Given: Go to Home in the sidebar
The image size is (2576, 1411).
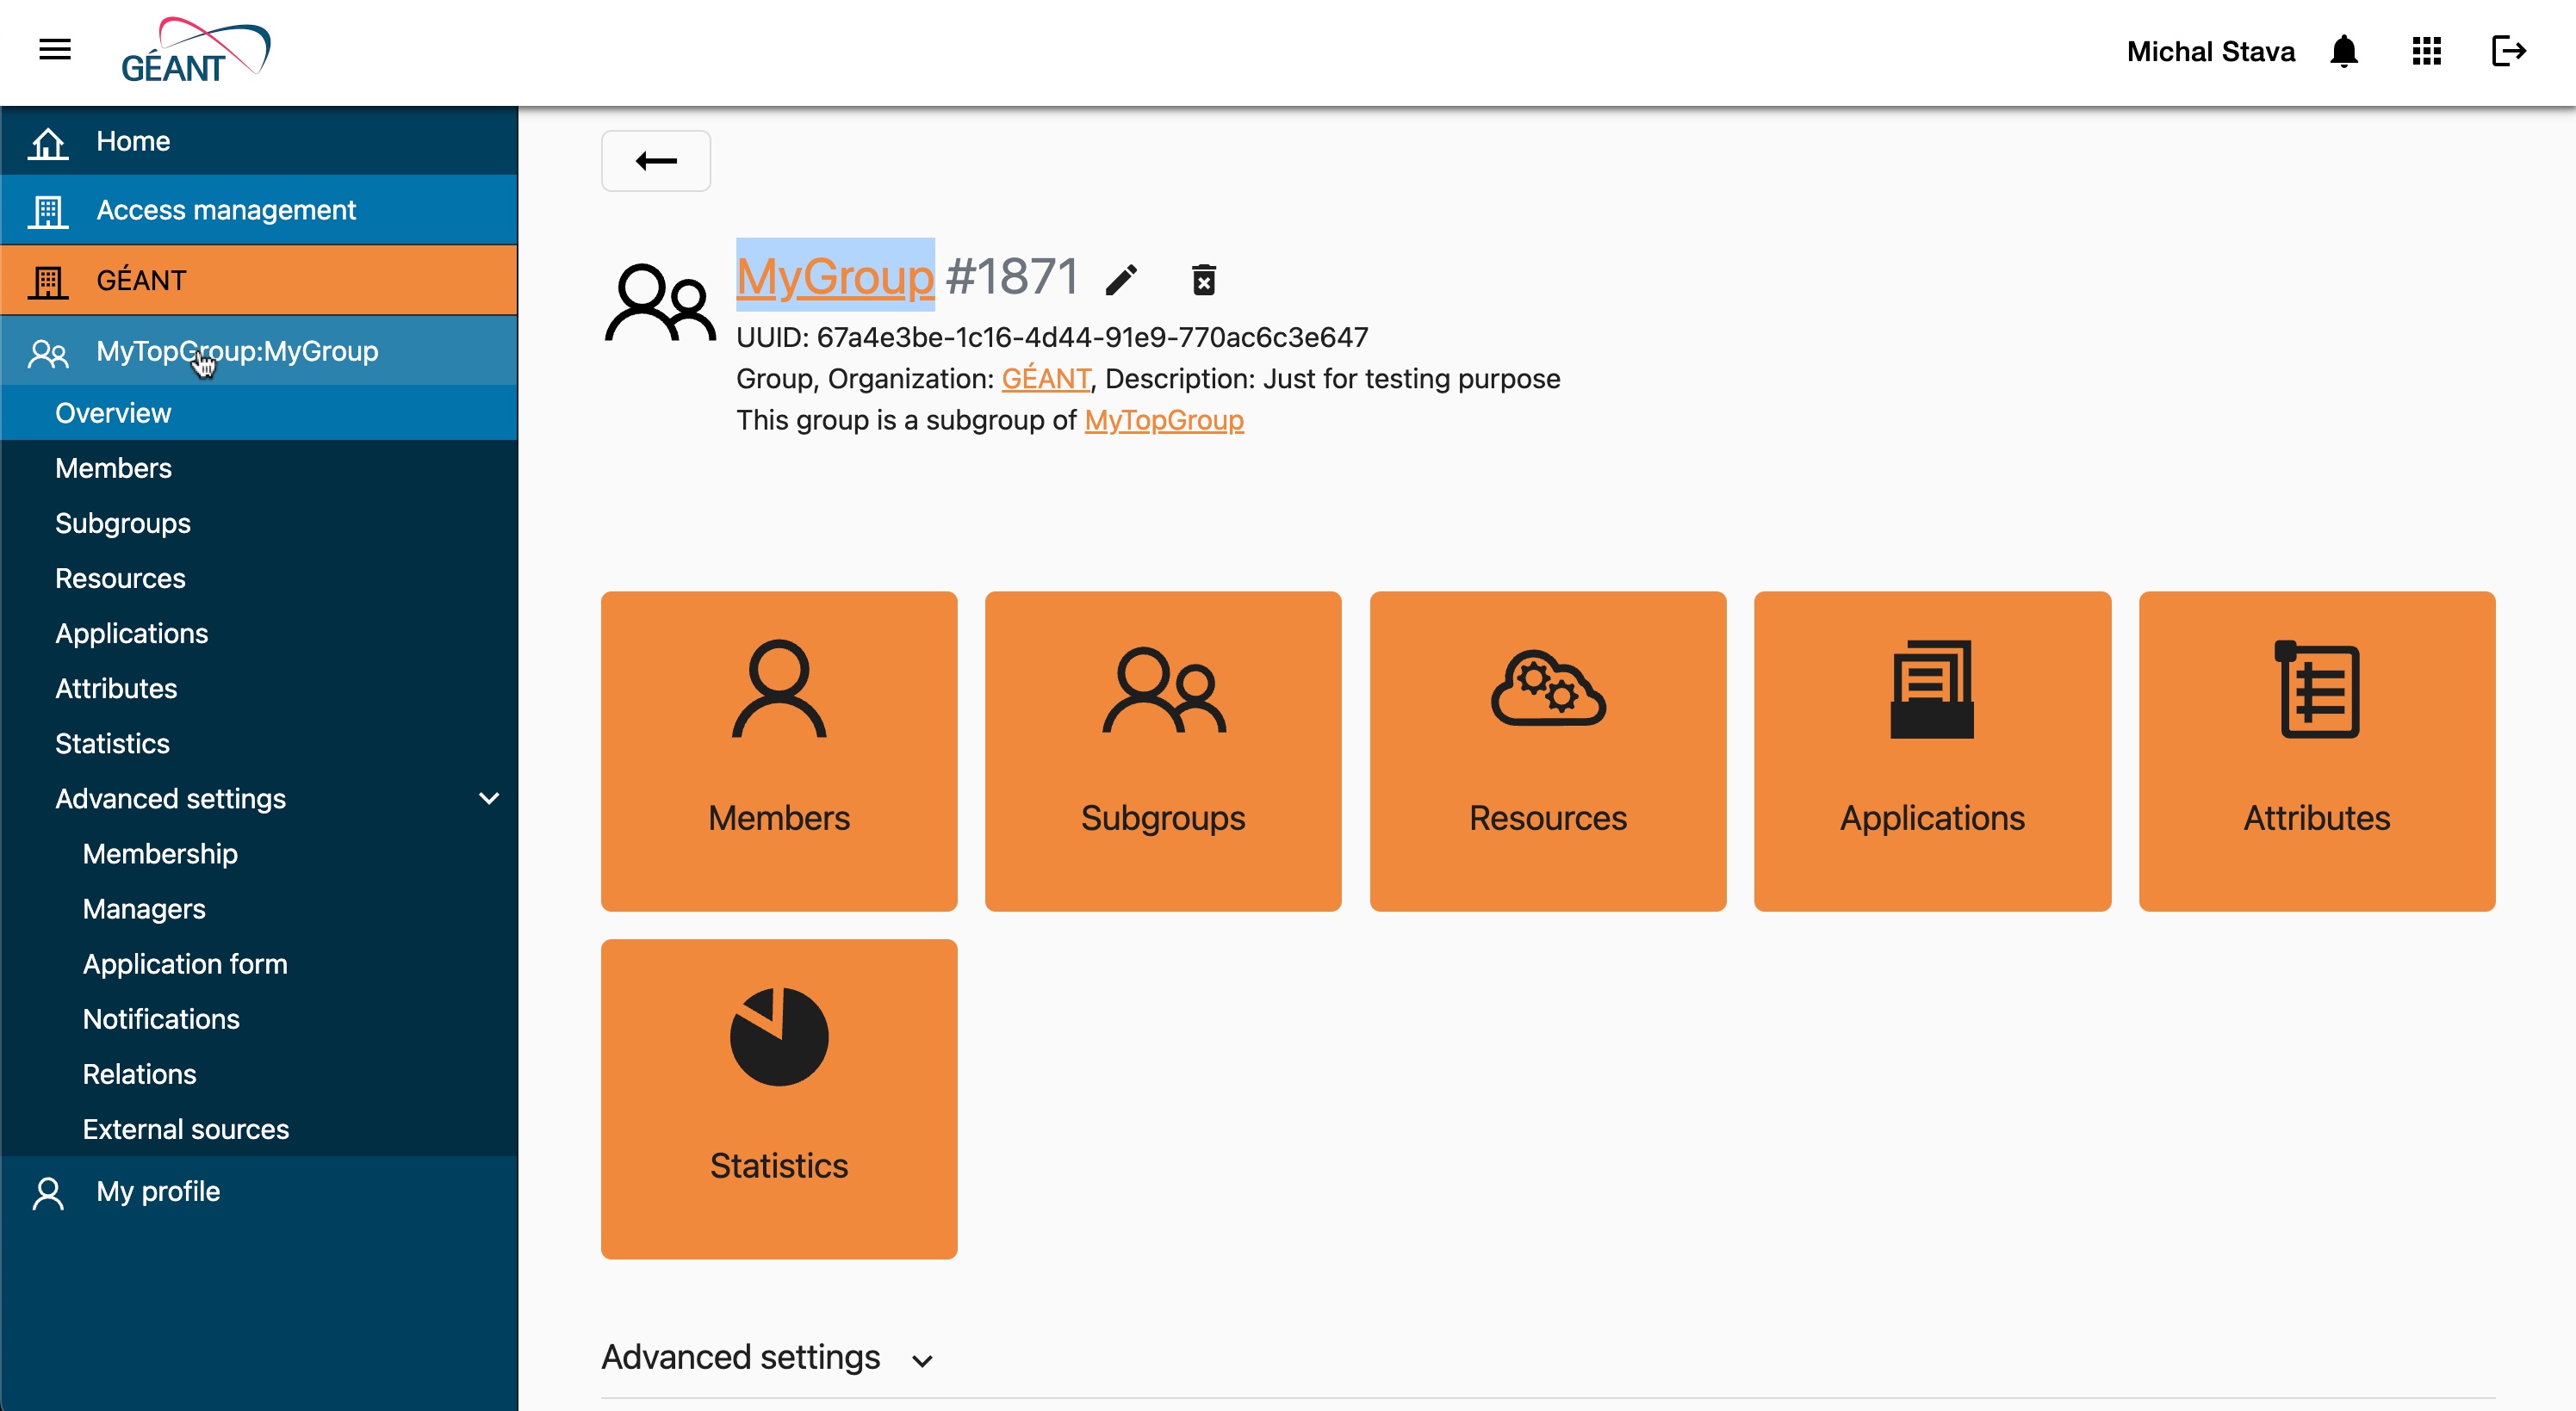Looking at the screenshot, I should point(259,141).
